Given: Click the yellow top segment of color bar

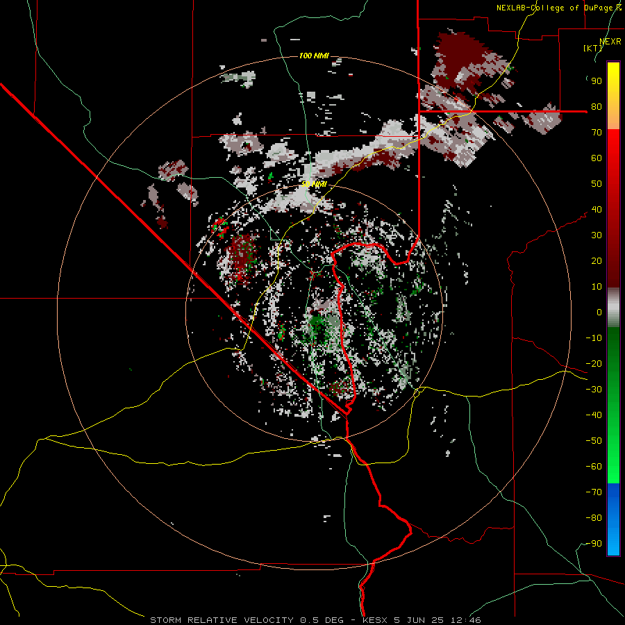Looking at the screenshot, I should click(x=613, y=96).
